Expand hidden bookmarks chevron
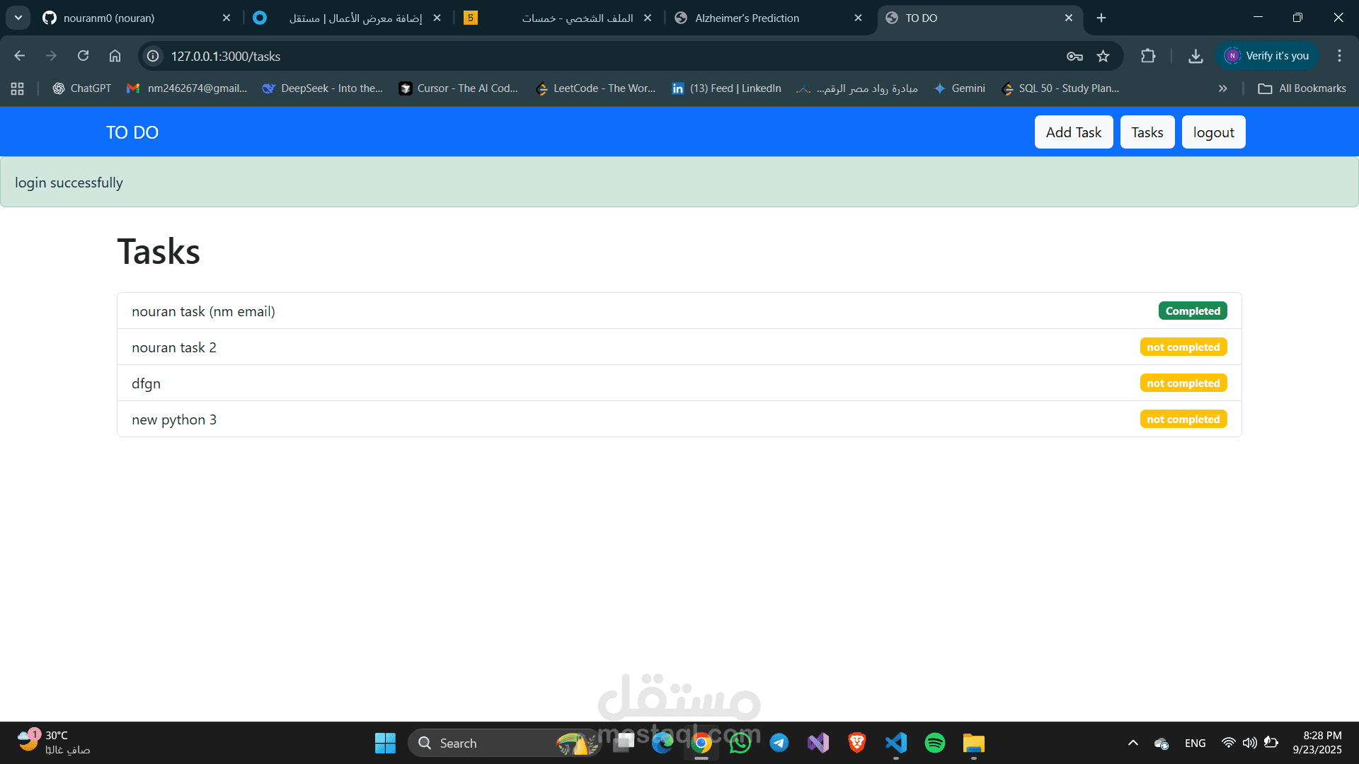Image resolution: width=1359 pixels, height=764 pixels. tap(1222, 88)
